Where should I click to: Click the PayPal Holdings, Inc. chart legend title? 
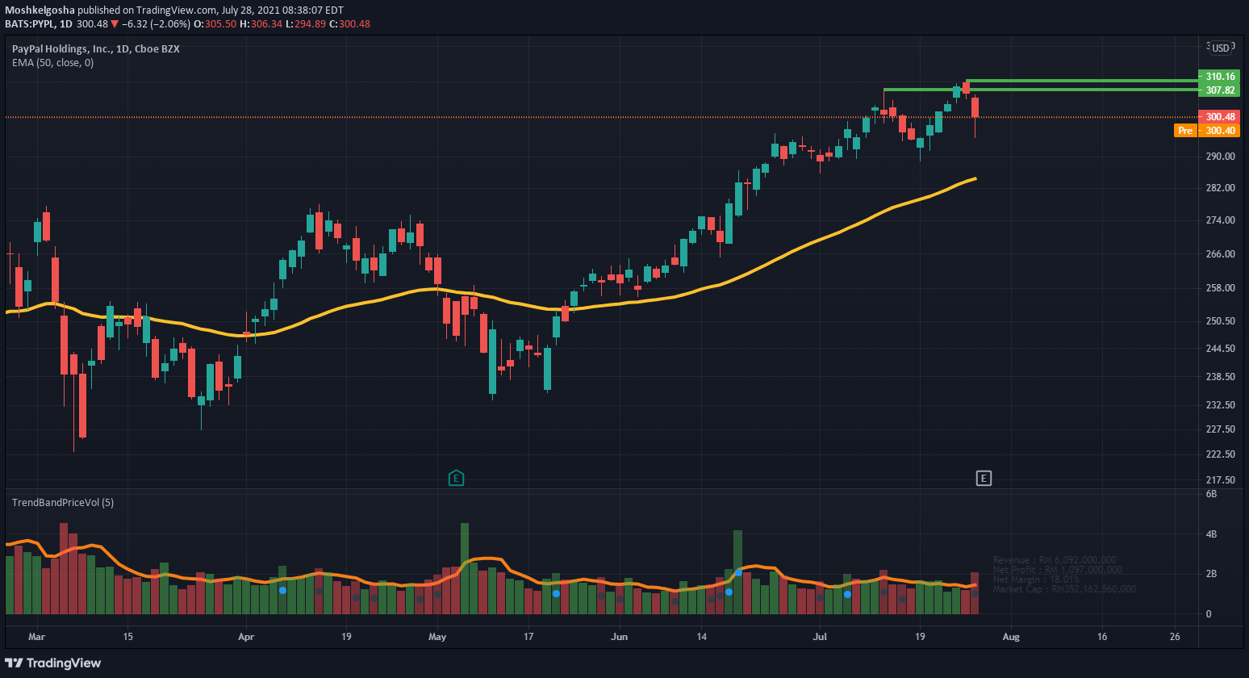coord(96,48)
